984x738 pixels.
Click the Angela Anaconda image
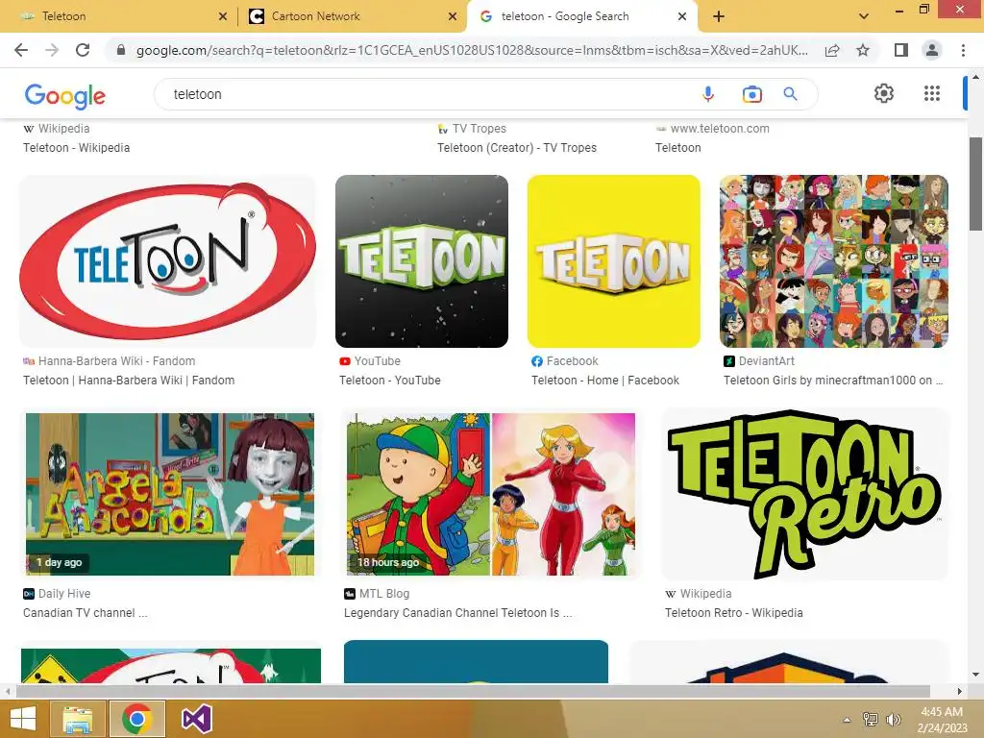pyautogui.click(x=170, y=494)
